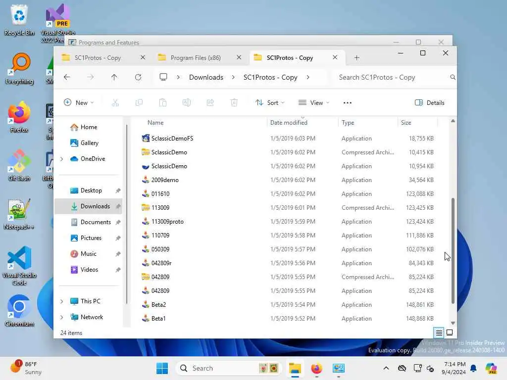The width and height of the screenshot is (507, 380).
Task: Expand the This PC tree node
Action: pyautogui.click(x=62, y=301)
